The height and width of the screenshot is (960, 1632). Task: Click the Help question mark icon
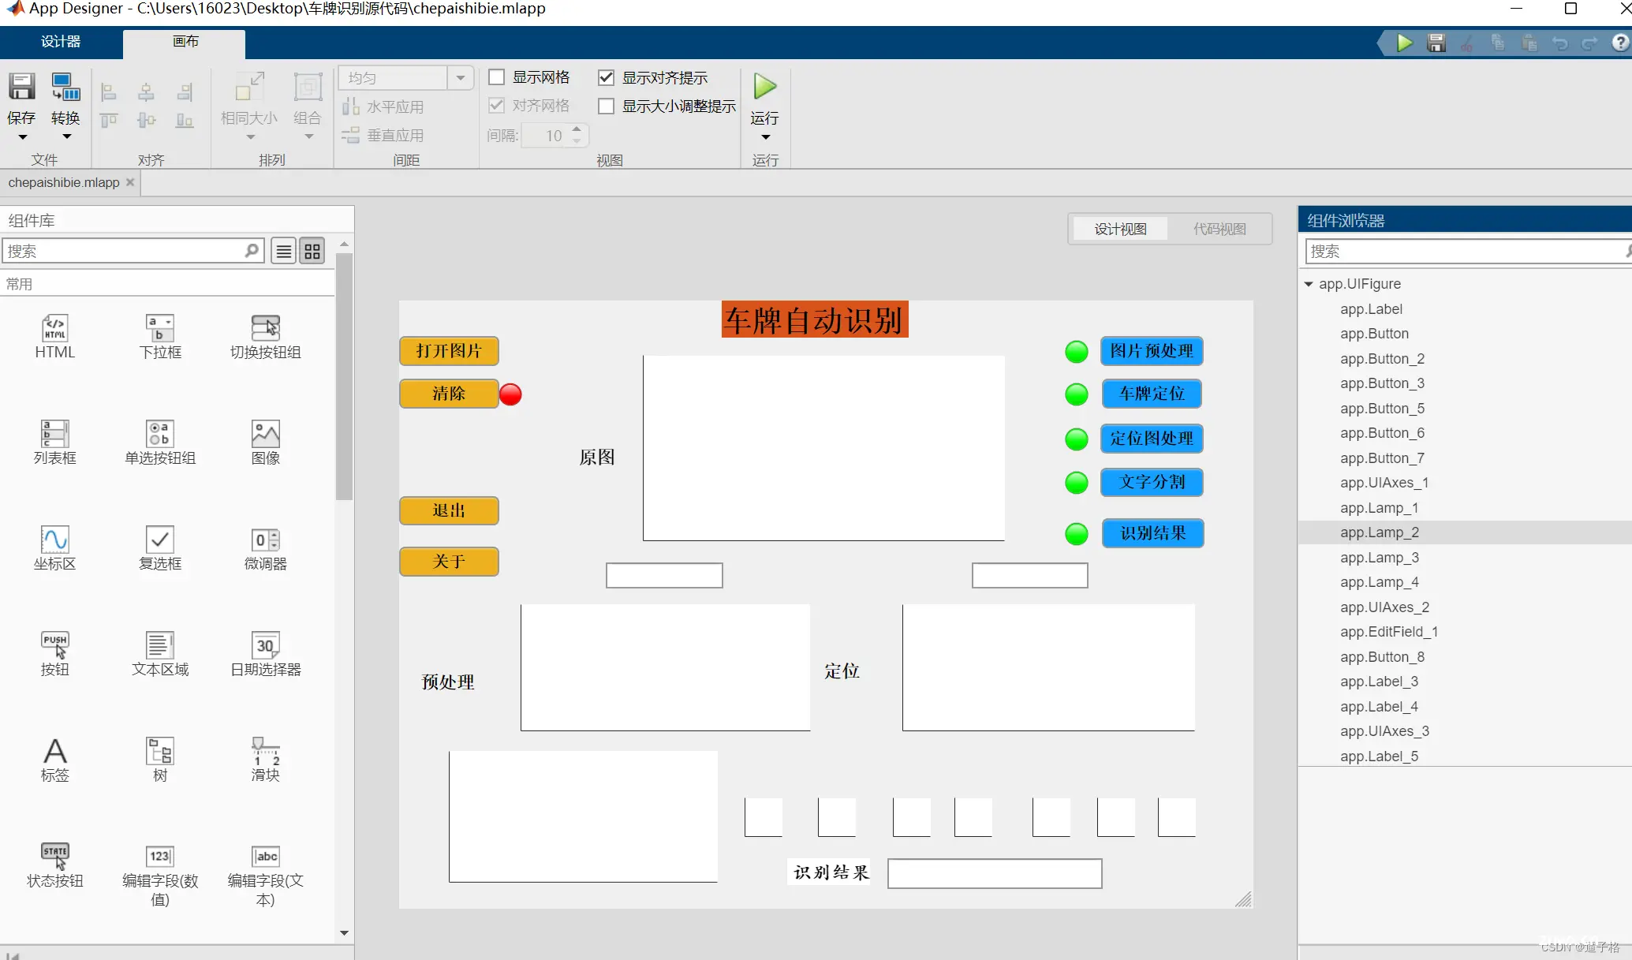pyautogui.click(x=1620, y=43)
